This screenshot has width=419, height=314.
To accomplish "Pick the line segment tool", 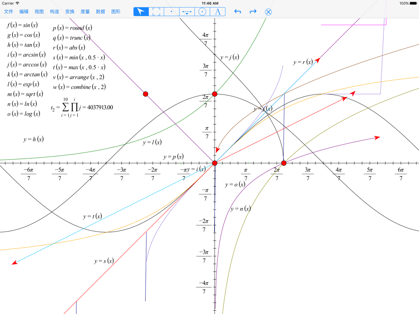I will pyautogui.click(x=187, y=12).
